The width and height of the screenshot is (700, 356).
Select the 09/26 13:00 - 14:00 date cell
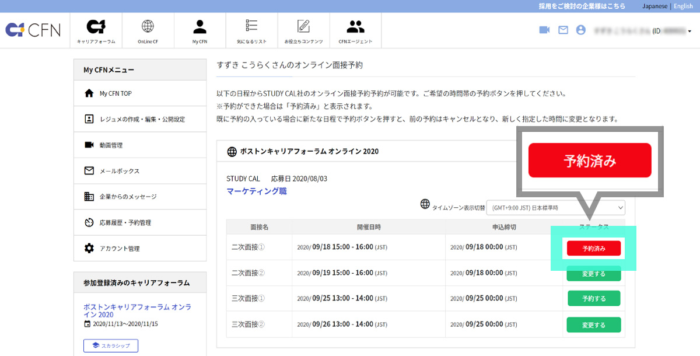pos(369,324)
